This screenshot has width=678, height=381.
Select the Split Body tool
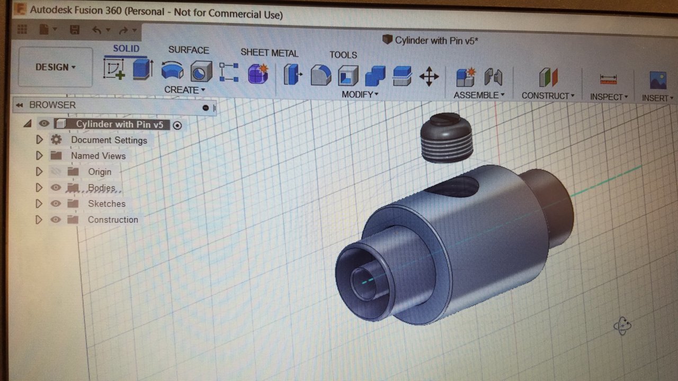(x=403, y=76)
